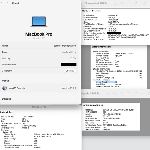Click the BSD Name 'disk0' value
The height and width of the screenshot is (150, 150).
tap(105, 123)
